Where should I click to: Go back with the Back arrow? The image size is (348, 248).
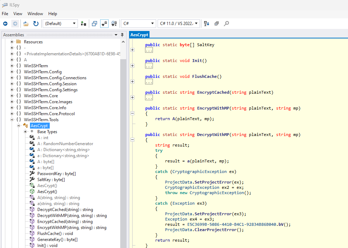[5, 24]
